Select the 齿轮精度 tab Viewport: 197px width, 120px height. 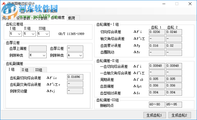tap(58, 17)
